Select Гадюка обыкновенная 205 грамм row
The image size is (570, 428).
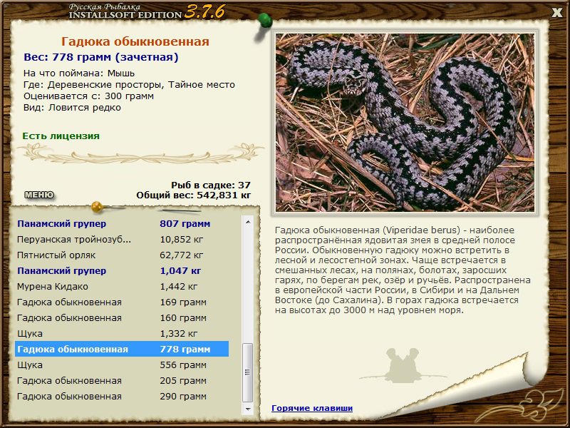pyautogui.click(x=122, y=381)
